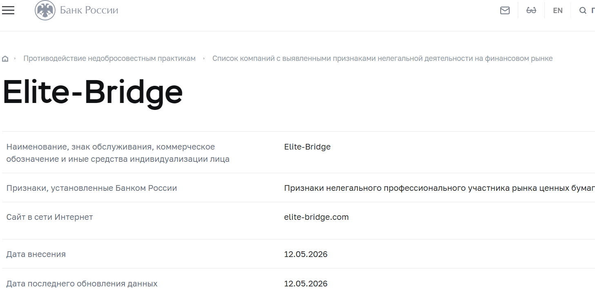Click the Дата внесения label
The height and width of the screenshot is (295, 595).
pyautogui.click(x=36, y=254)
